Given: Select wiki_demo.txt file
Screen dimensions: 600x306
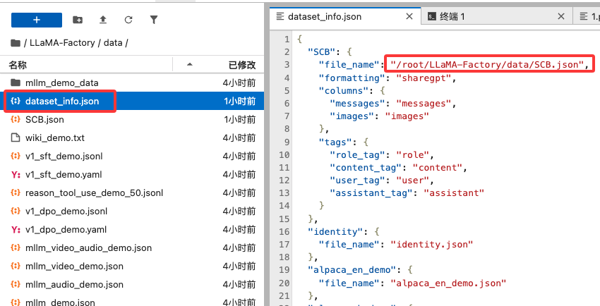Looking at the screenshot, I should pos(132,138).
